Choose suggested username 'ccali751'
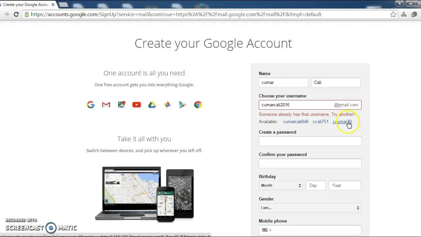The width and height of the screenshot is (421, 237). 321,121
